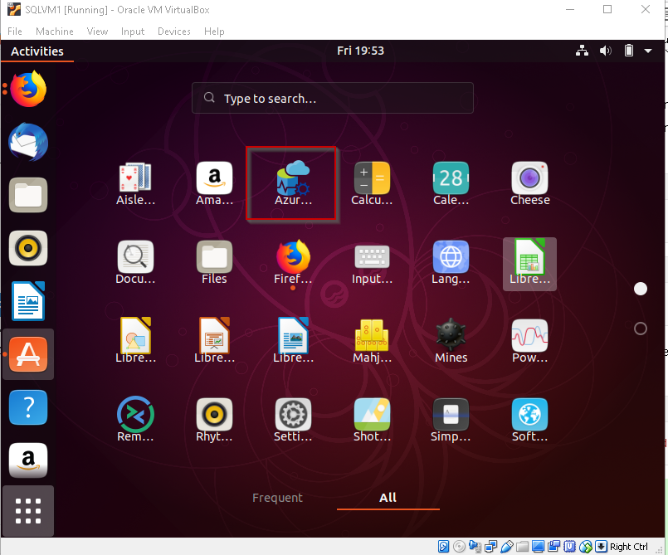668x555 pixels.
Task: Open the Fri 19:53 clock menu
Action: 360,51
